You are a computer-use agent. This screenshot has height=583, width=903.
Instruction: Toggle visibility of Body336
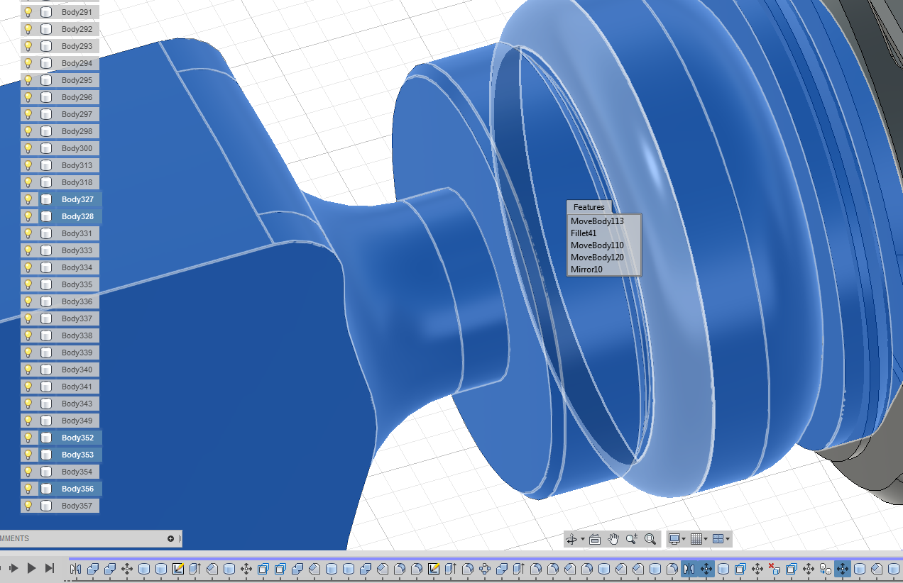[28, 301]
